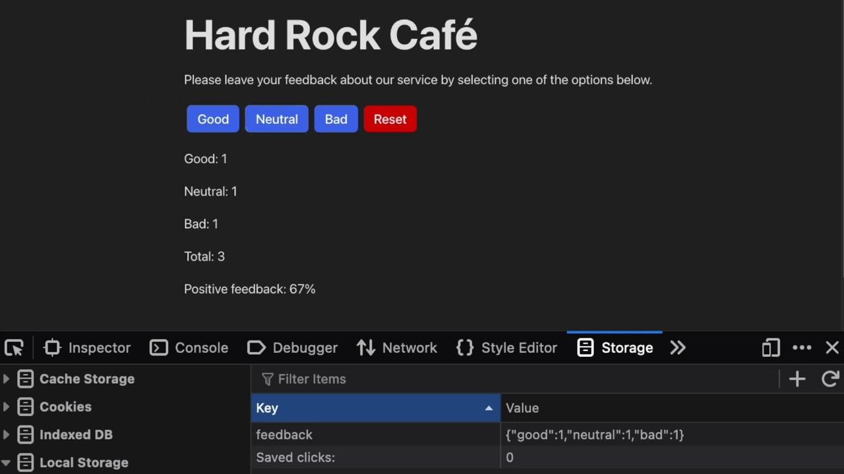Select the Storage tab
This screenshot has width=844, height=474.
pos(615,348)
